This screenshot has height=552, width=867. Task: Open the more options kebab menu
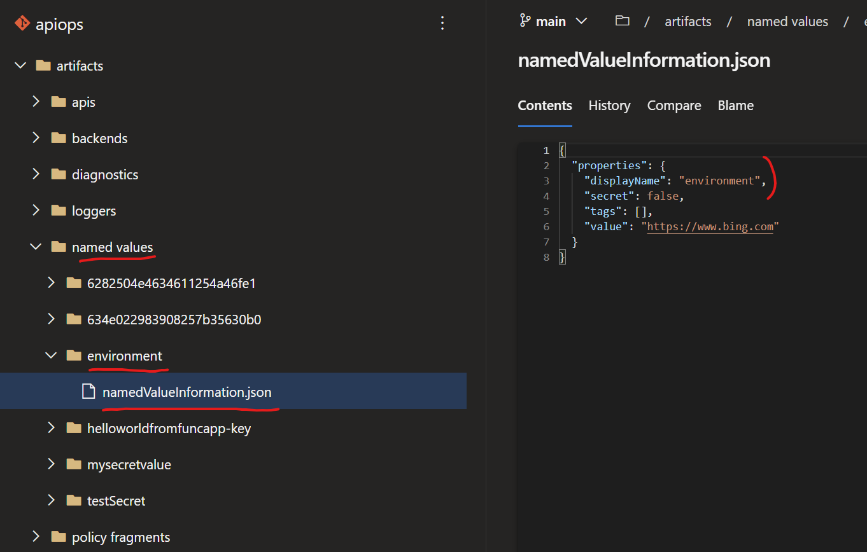(x=442, y=23)
